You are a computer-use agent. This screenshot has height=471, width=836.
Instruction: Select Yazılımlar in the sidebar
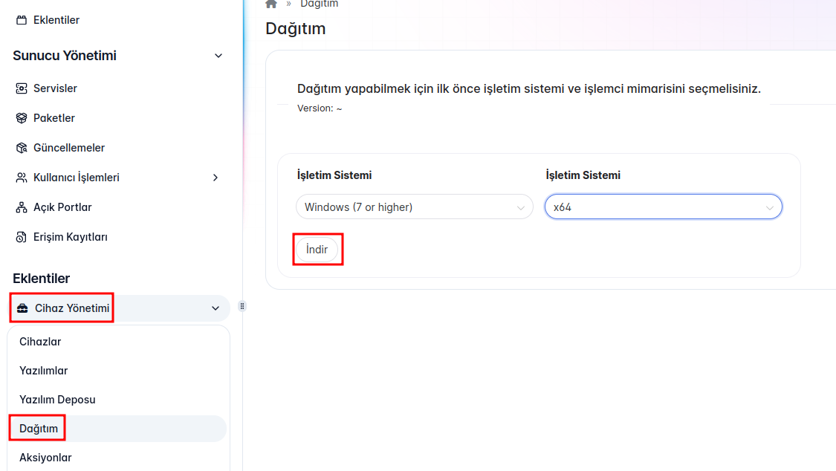(43, 371)
